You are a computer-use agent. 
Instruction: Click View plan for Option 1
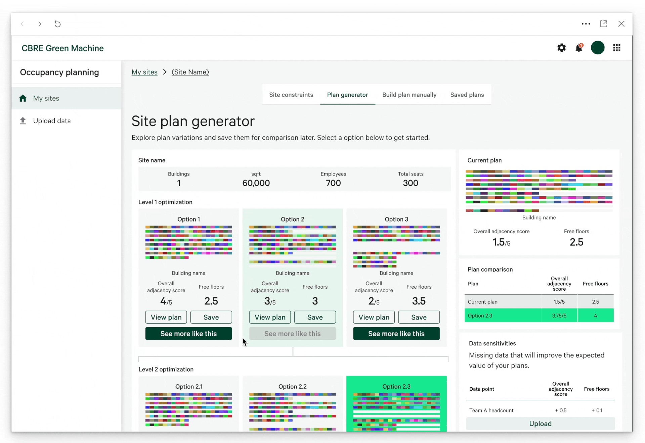[x=166, y=317]
